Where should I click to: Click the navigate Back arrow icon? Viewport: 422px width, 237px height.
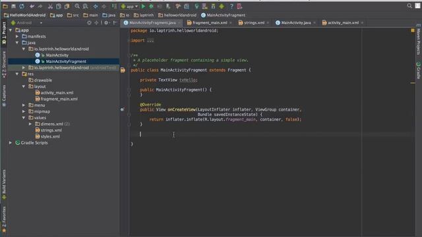pyautogui.click(x=95, y=6)
